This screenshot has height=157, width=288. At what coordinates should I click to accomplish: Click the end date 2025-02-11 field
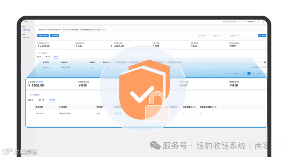(217, 36)
